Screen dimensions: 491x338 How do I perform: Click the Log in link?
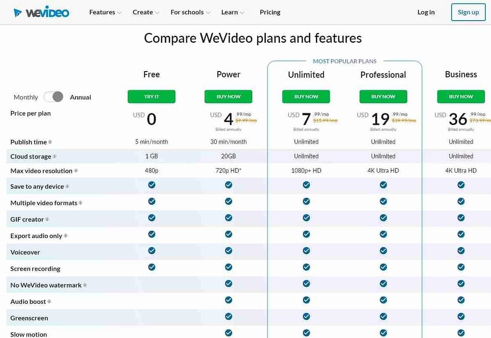point(426,12)
